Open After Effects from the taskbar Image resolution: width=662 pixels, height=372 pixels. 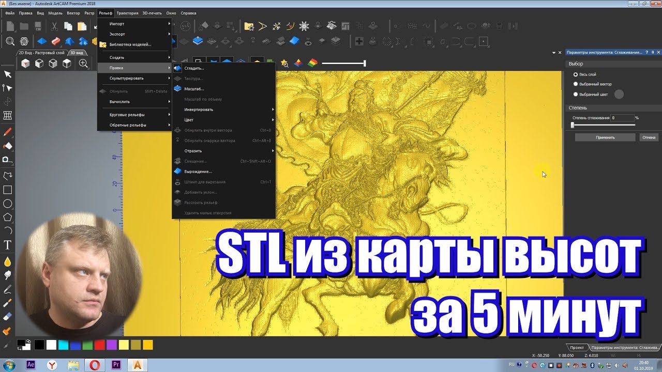coord(31,365)
